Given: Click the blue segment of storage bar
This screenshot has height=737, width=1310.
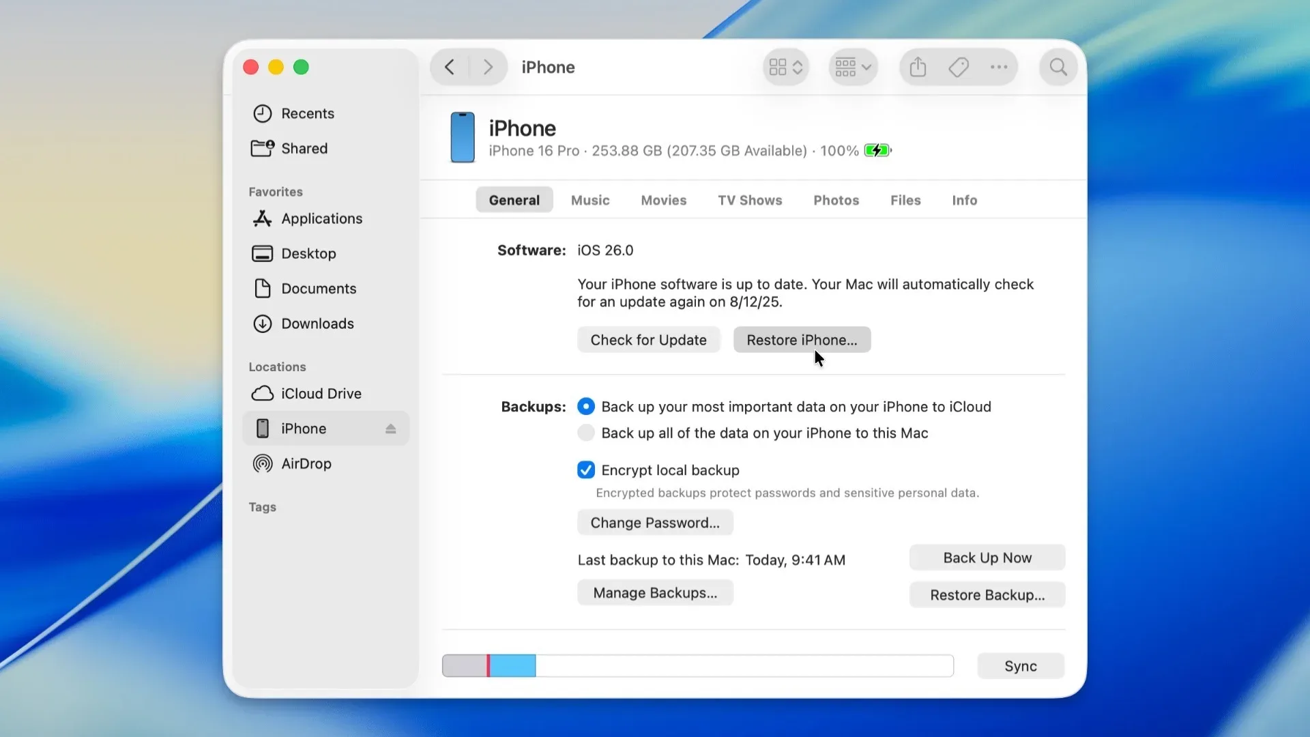Looking at the screenshot, I should tap(512, 665).
